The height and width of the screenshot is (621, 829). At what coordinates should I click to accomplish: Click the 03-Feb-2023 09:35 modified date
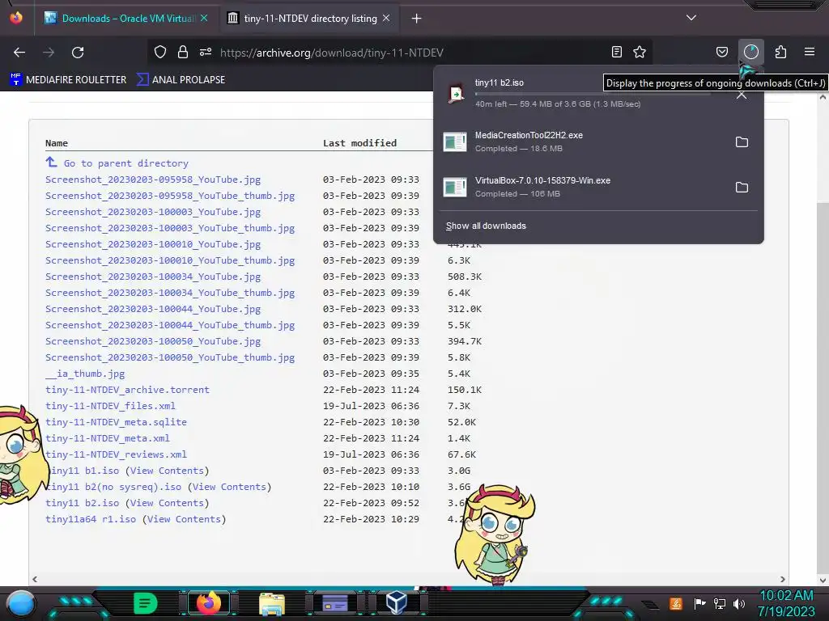[371, 374]
